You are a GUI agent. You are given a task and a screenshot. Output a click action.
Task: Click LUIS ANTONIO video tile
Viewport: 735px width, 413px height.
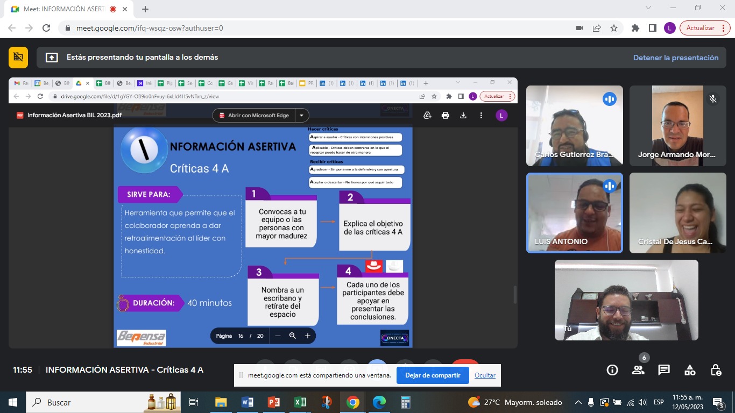[575, 213]
